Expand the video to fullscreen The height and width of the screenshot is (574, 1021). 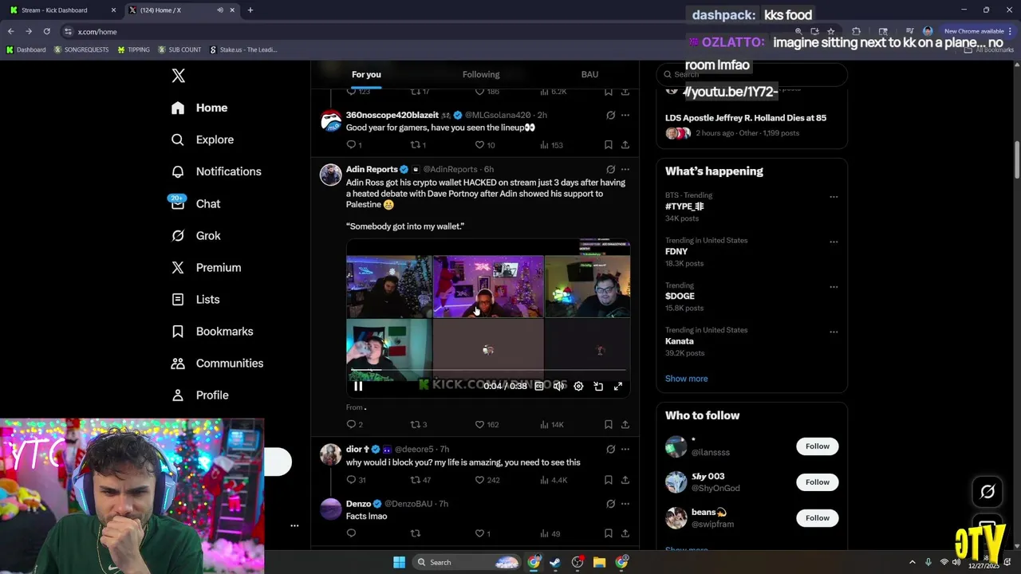pos(618,386)
